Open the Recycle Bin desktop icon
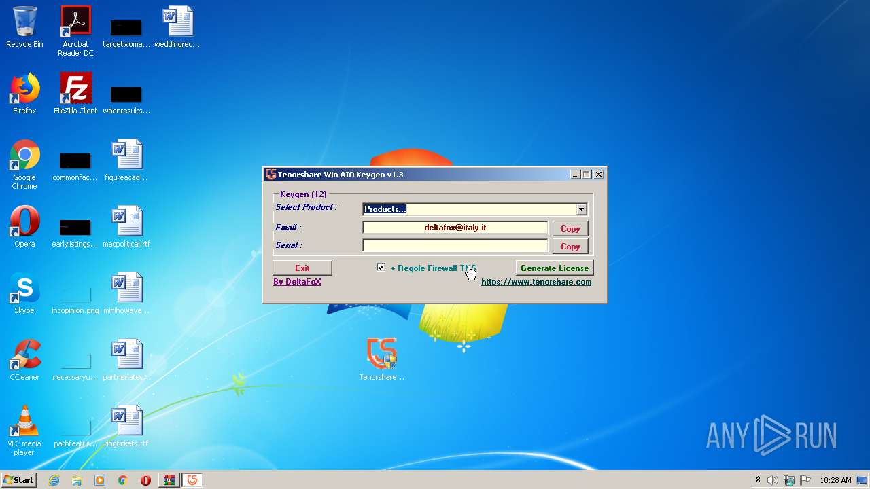The width and height of the screenshot is (870, 489). [x=24, y=28]
